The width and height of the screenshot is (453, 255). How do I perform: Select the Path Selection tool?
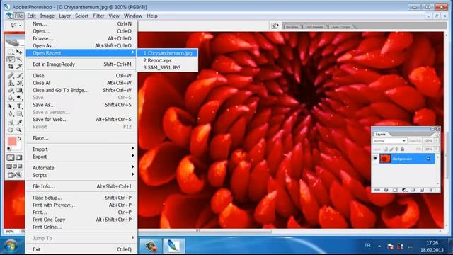pyautogui.click(x=11, y=106)
